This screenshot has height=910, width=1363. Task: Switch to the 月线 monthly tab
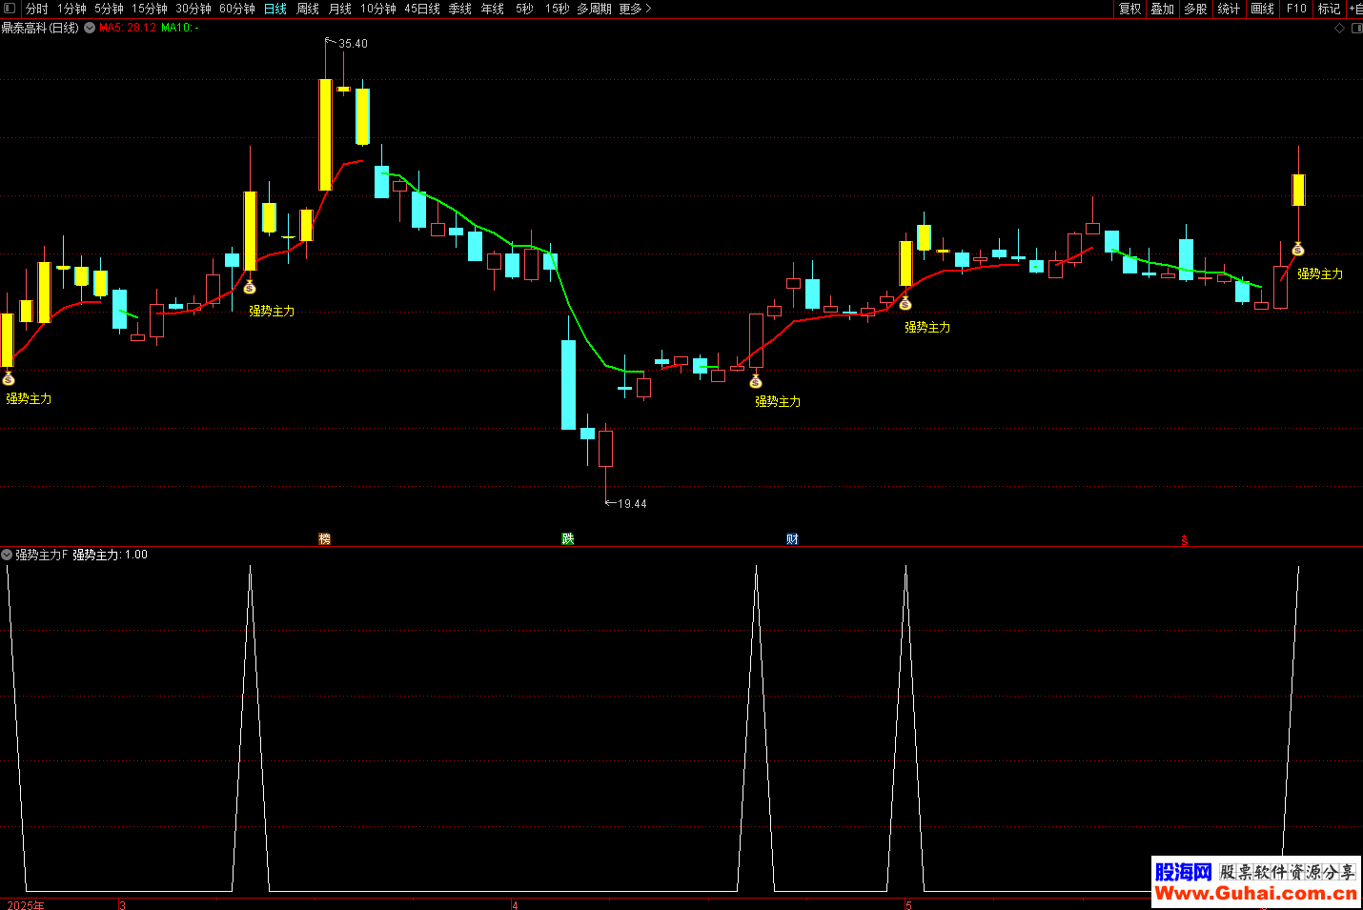340,9
